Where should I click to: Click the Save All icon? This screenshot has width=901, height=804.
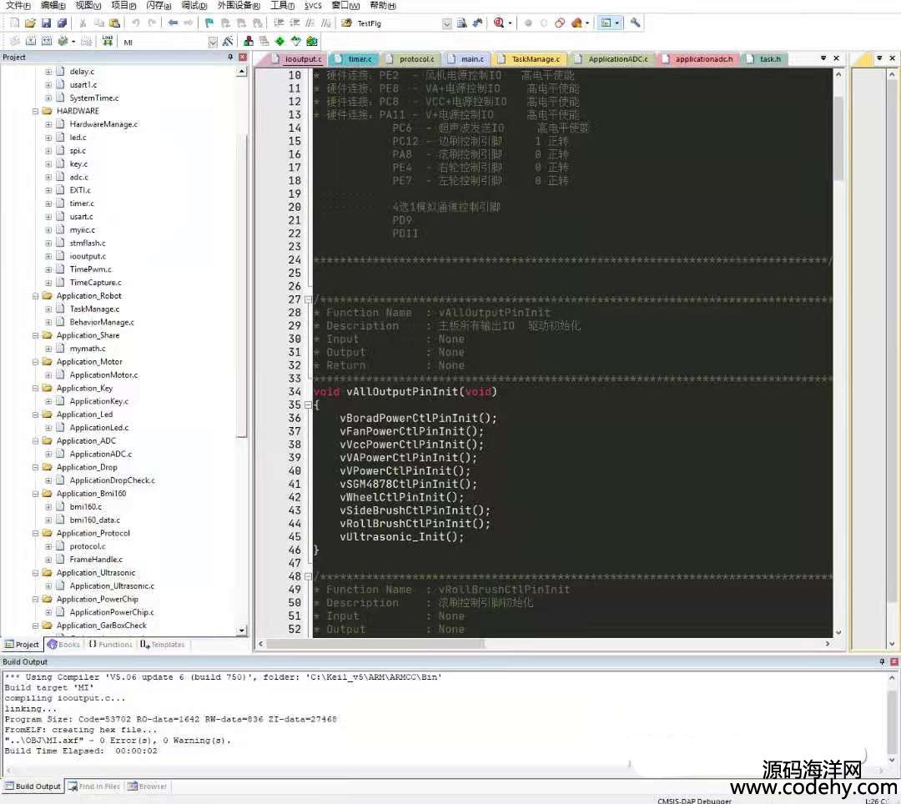coord(62,23)
